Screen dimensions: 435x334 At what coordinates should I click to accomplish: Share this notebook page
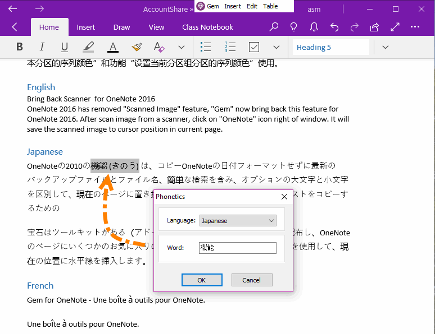point(374,27)
